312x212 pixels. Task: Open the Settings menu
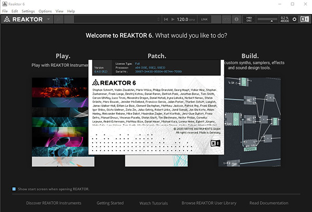[28, 11]
